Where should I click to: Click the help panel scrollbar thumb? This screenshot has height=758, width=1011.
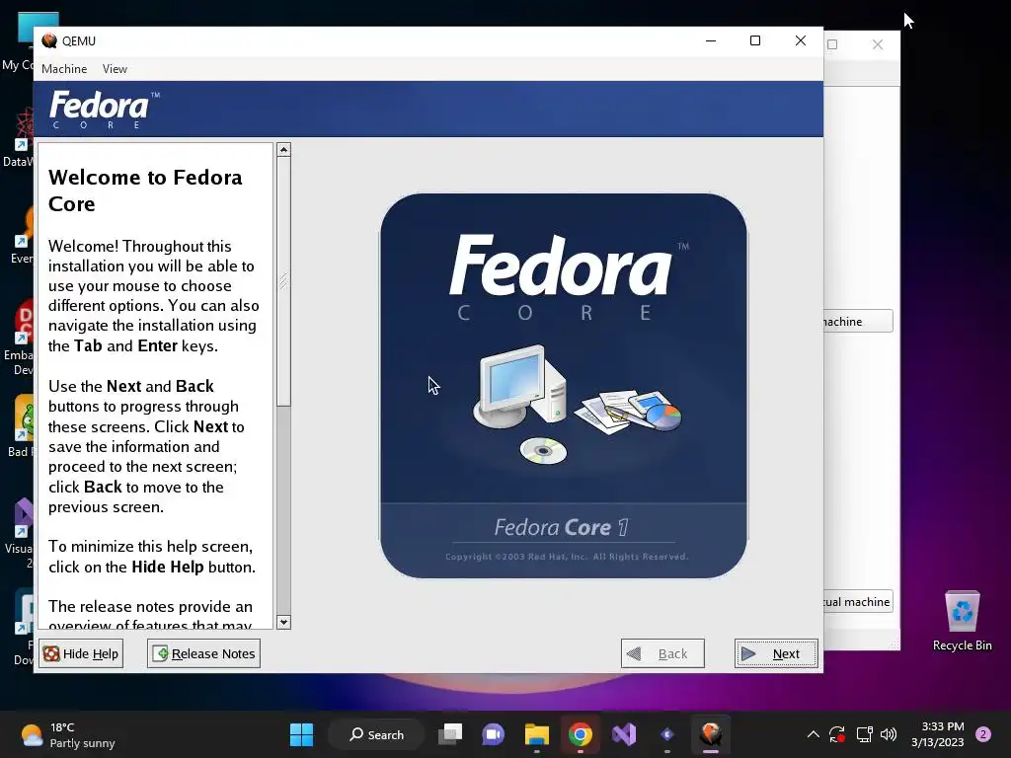(283, 281)
